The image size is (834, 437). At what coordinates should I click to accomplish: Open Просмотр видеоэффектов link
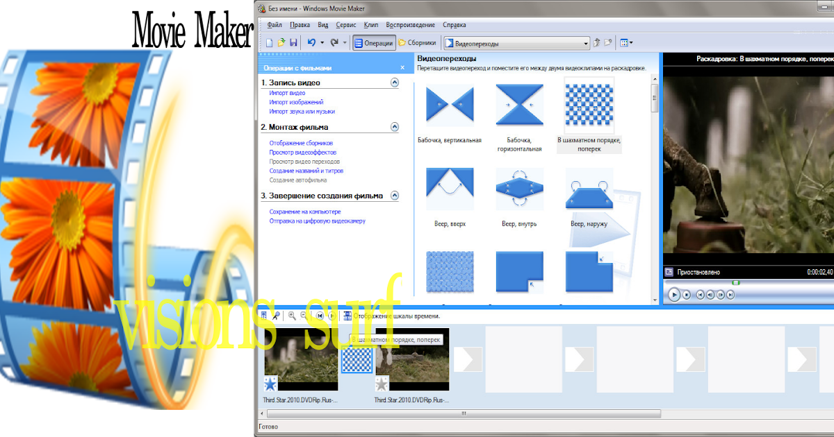pos(303,152)
